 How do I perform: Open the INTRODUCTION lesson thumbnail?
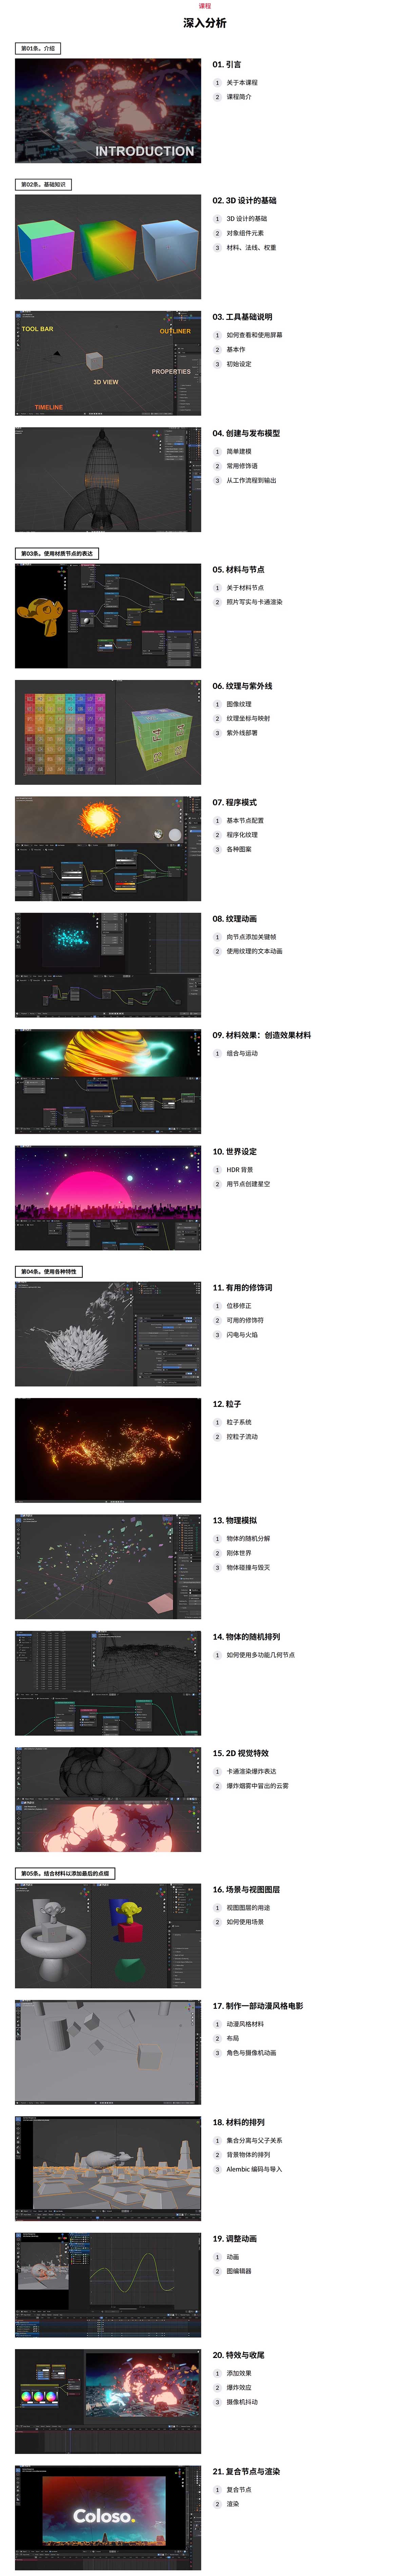[108, 110]
